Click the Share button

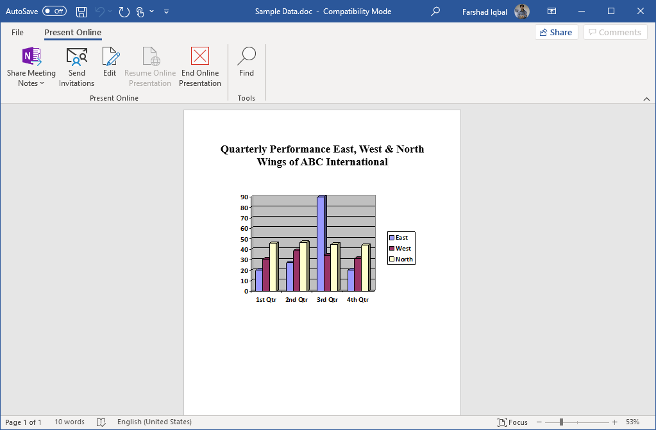click(555, 32)
